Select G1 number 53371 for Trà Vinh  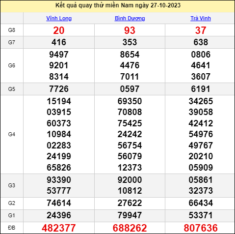coord(201,215)
